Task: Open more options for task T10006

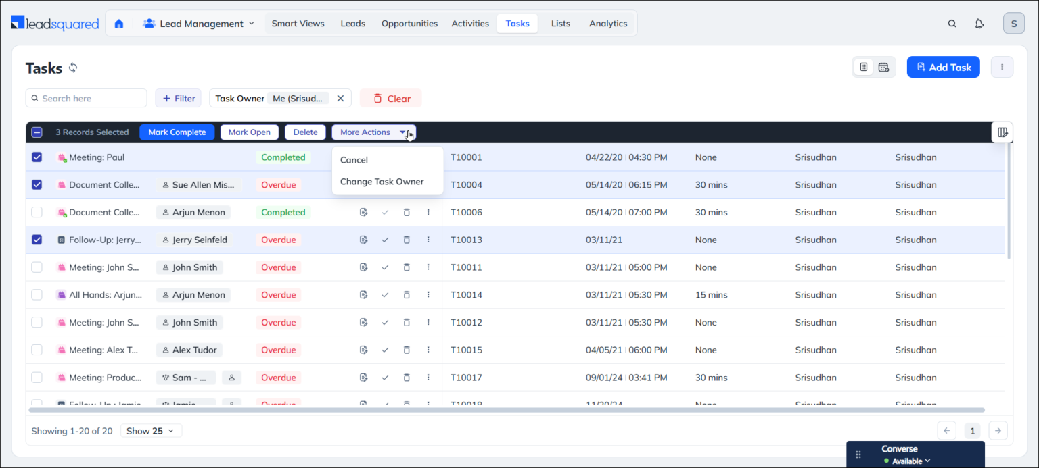Action: (x=428, y=212)
